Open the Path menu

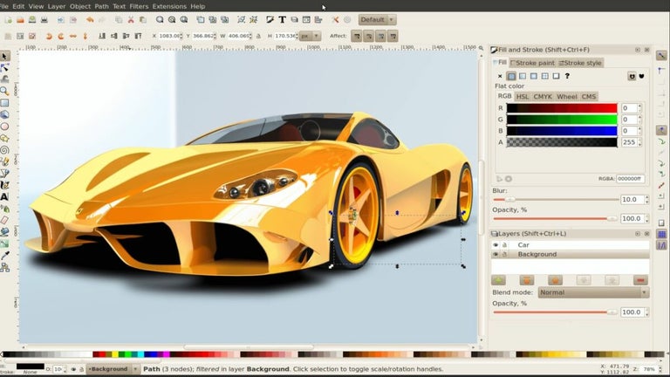(101, 6)
